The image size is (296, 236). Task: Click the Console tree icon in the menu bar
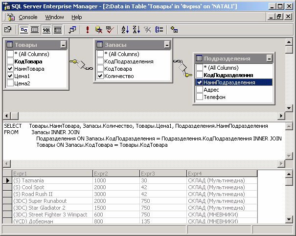[11, 17]
